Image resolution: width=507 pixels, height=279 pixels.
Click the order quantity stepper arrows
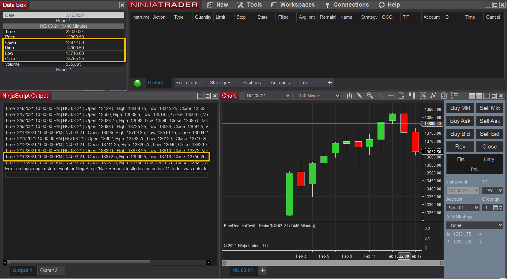tap(501, 208)
